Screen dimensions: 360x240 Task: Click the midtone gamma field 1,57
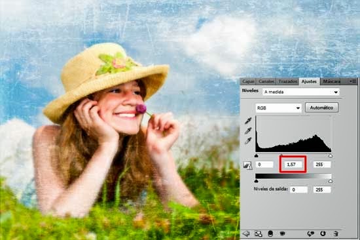pos(293,165)
